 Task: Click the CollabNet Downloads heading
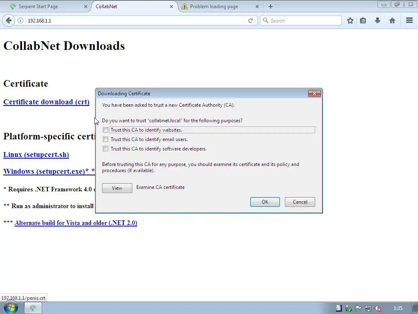[x=64, y=46]
